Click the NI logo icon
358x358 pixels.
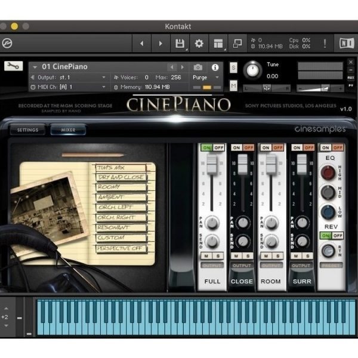pos(346,43)
